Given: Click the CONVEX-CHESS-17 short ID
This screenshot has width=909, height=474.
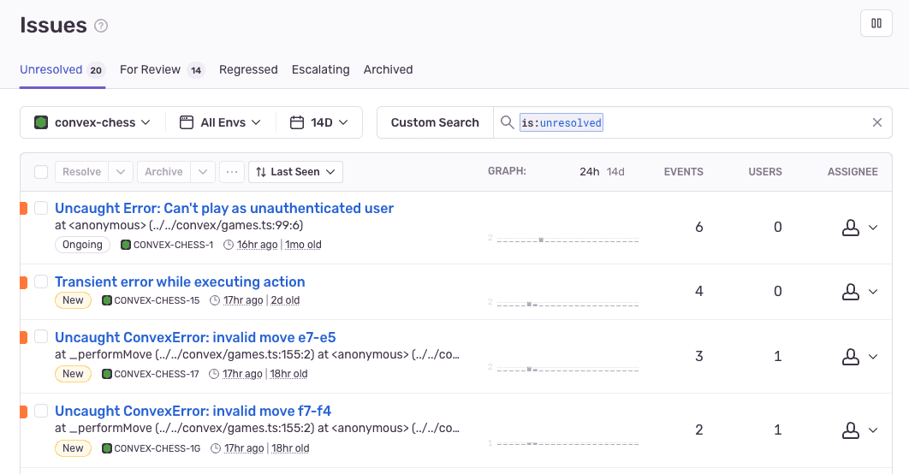Looking at the screenshot, I should (157, 374).
